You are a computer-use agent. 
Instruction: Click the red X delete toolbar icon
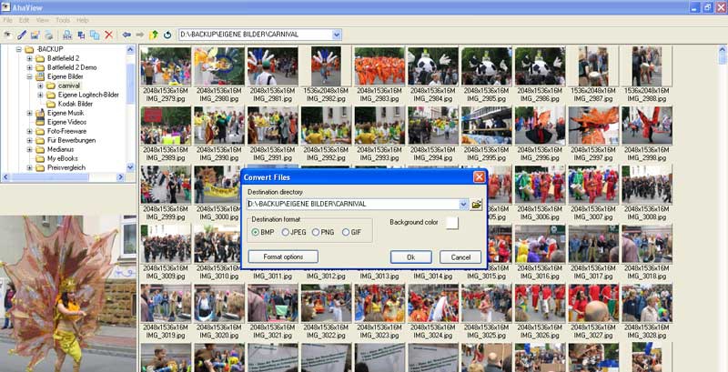pyautogui.click(x=109, y=35)
